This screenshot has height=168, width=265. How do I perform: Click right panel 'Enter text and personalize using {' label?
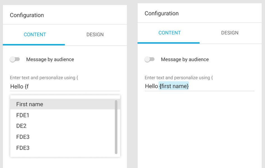click(179, 78)
